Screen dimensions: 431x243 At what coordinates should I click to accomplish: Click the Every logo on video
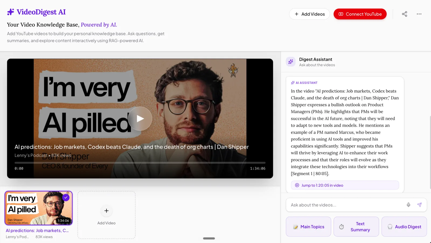[x=233, y=70]
